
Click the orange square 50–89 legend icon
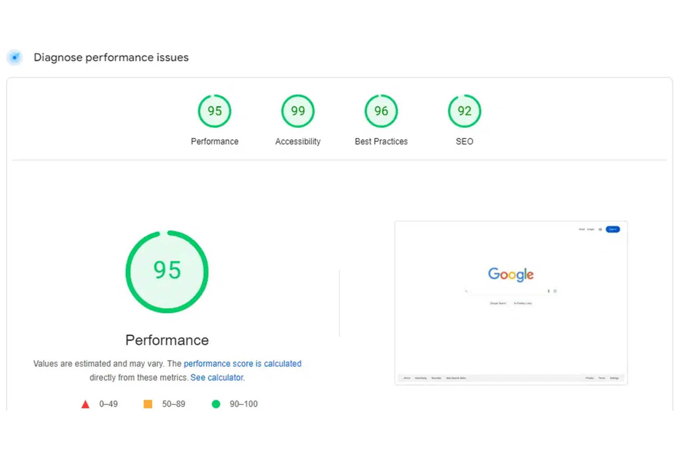coord(148,404)
